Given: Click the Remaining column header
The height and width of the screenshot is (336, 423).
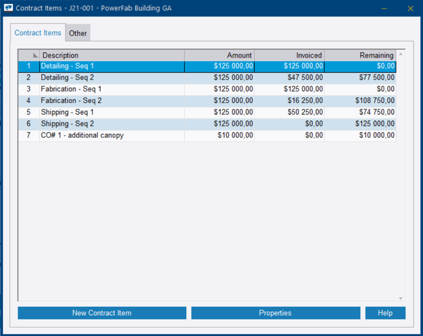Looking at the screenshot, I should tap(360, 55).
